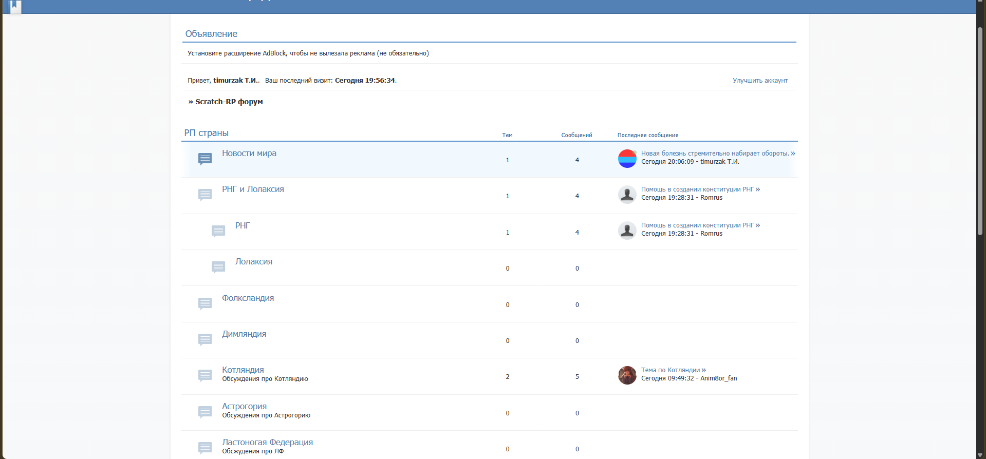986x459 pixels.
Task: Open the Ластоногая Федерация forum
Action: click(x=267, y=442)
